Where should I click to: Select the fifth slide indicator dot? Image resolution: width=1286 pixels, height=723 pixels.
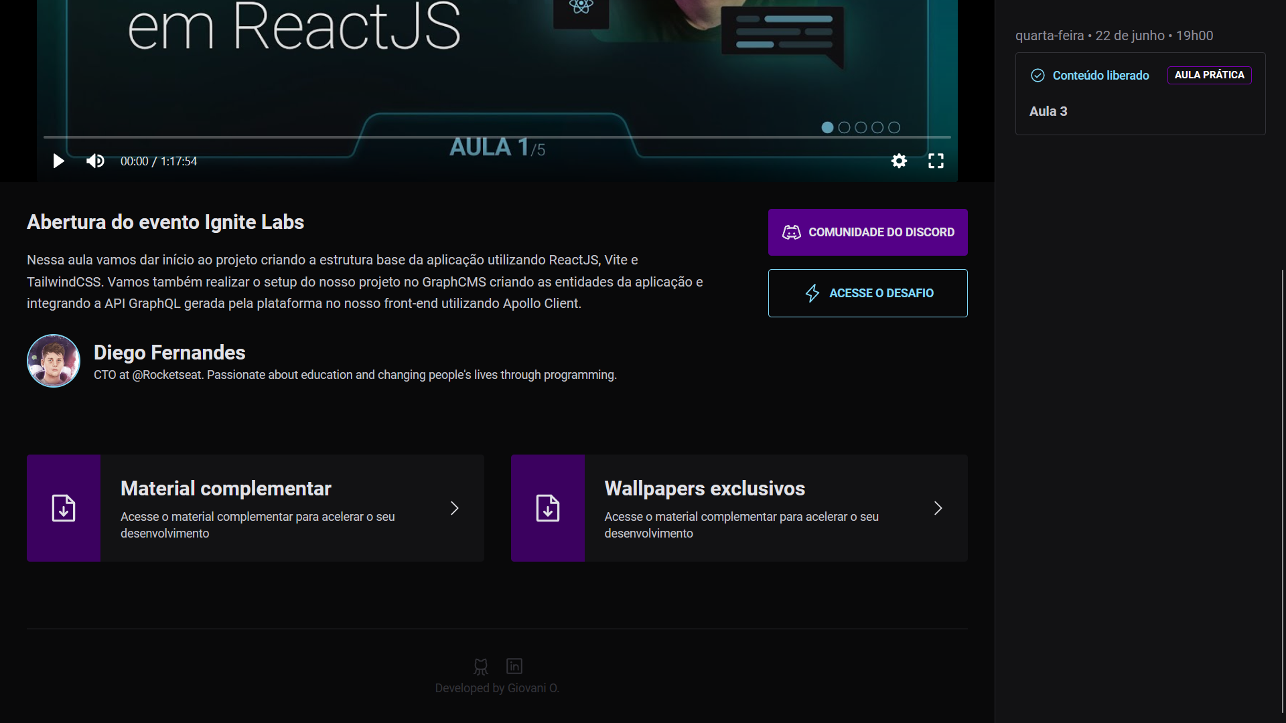click(x=894, y=127)
